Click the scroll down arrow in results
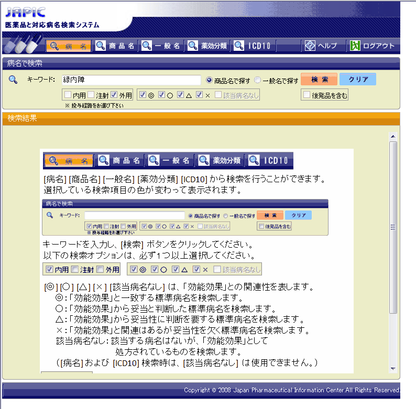This screenshot has height=409, width=416. [393, 369]
